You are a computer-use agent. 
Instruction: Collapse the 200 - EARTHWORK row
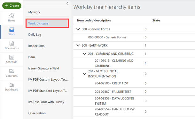(x=78, y=45)
